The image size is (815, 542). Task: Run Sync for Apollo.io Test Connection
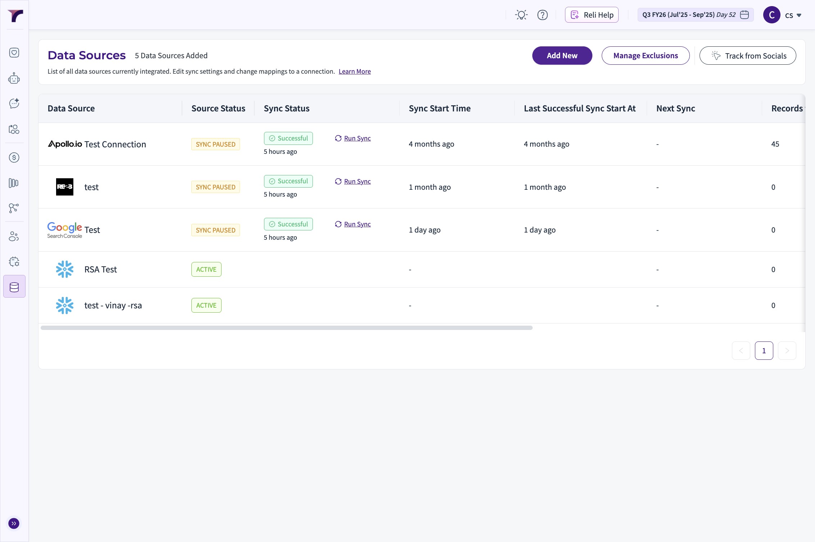tap(357, 138)
